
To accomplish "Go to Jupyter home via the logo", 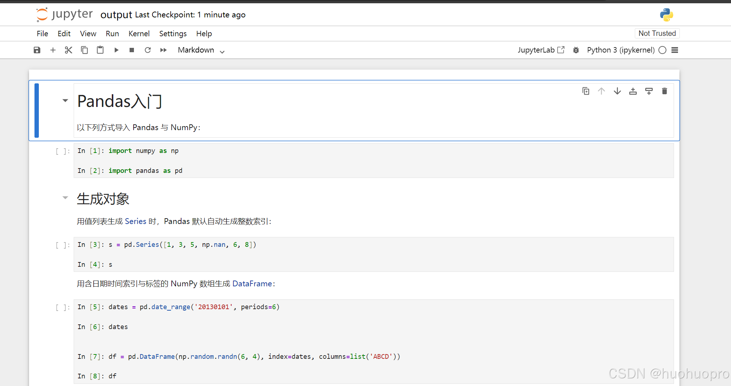I will tap(65, 14).
